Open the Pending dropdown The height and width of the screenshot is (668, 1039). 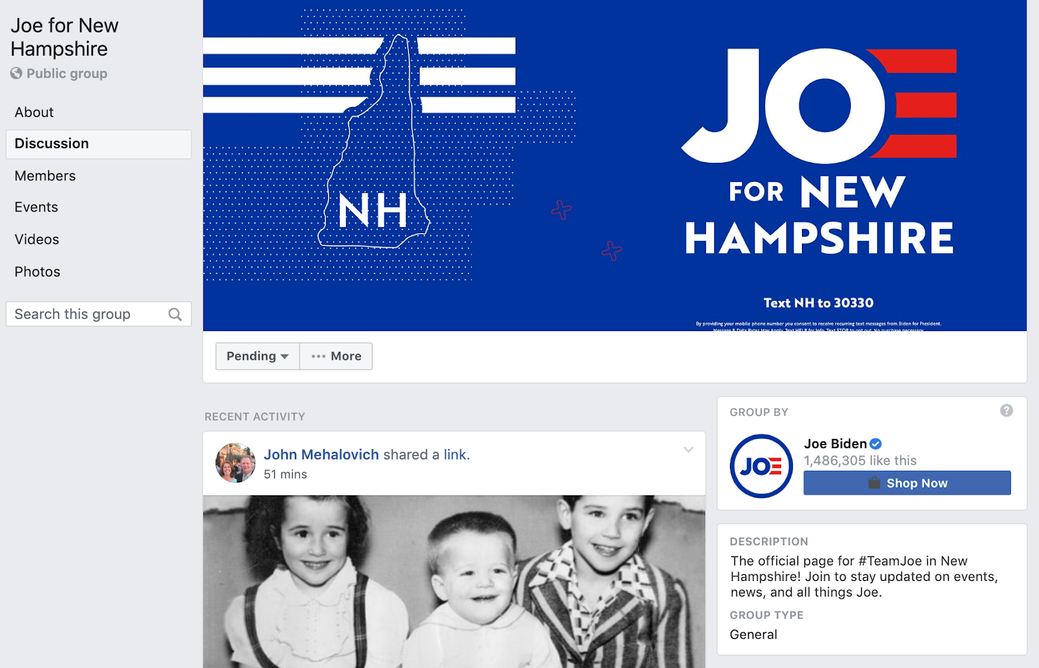tap(257, 356)
